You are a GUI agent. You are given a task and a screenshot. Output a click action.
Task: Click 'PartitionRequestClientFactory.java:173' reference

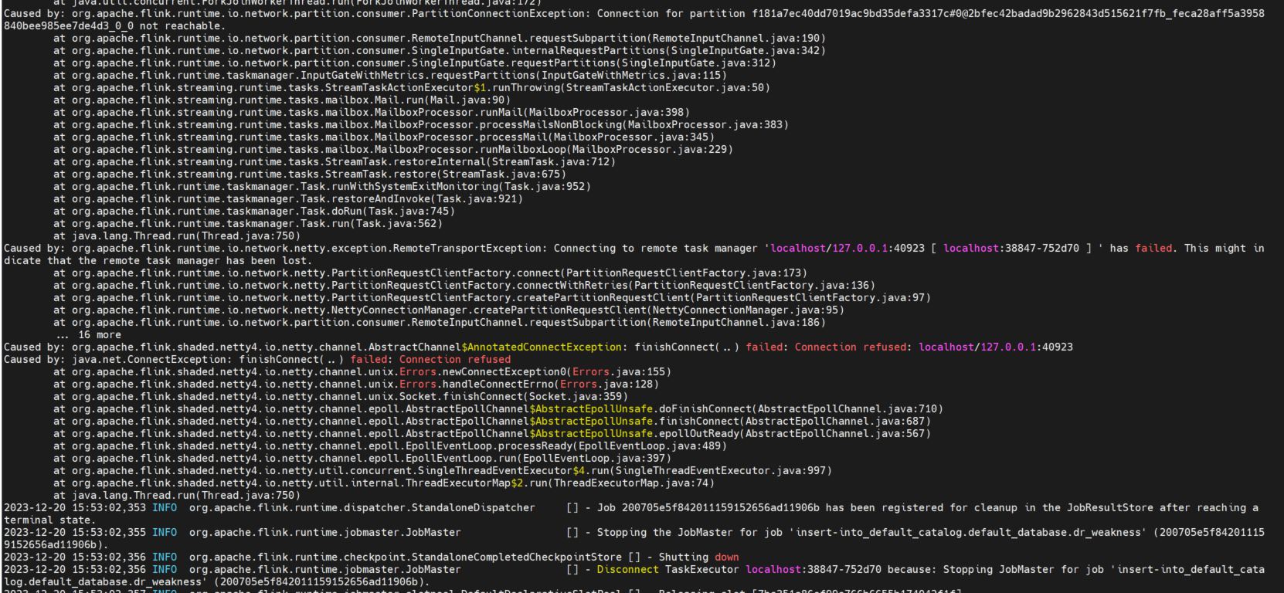point(684,273)
